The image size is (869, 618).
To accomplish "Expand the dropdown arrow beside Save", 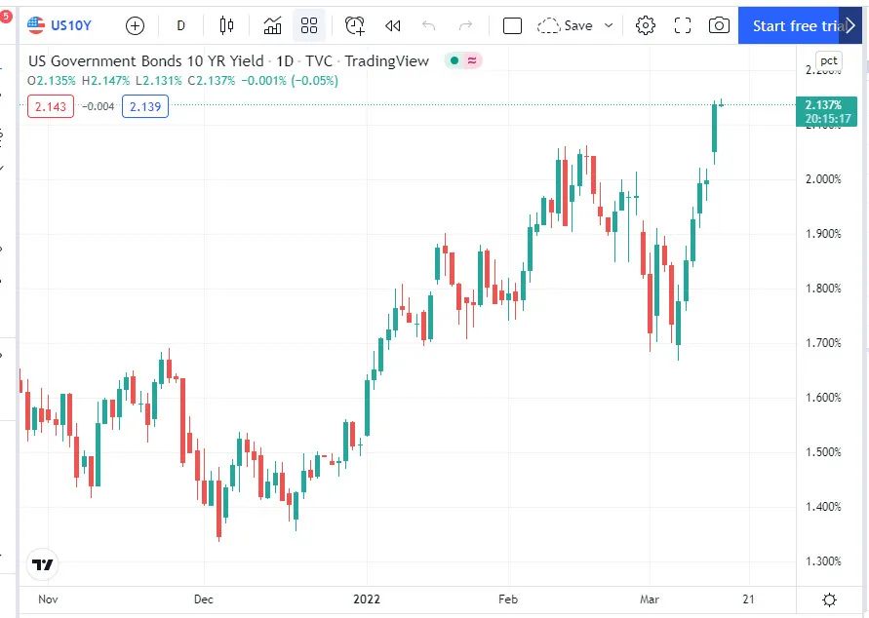I will click(610, 25).
